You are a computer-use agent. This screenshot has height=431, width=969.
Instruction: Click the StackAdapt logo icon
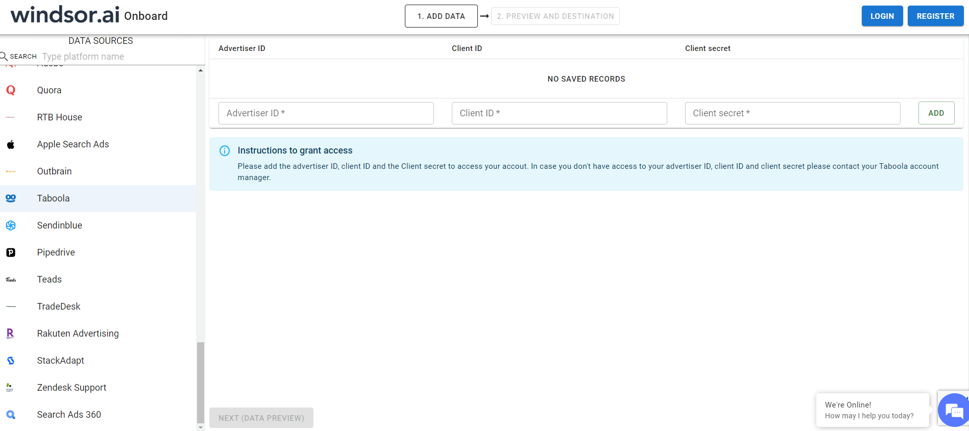point(11,361)
